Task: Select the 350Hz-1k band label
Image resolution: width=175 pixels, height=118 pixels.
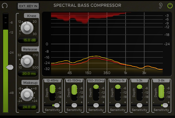Action: tap(118, 81)
